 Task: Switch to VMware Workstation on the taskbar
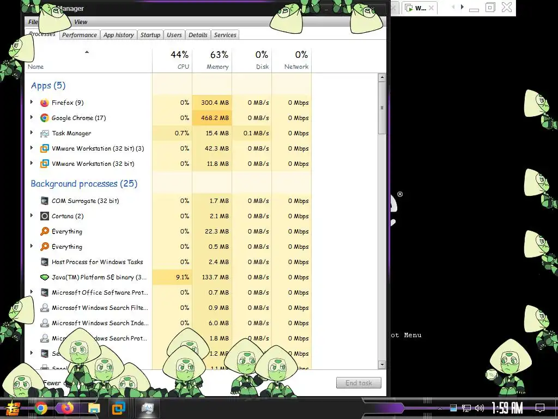point(118,408)
